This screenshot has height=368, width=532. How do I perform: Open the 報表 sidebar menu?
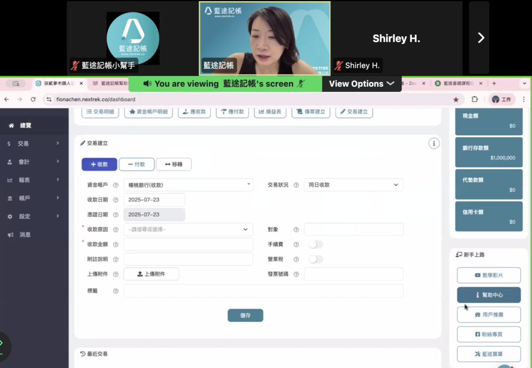(34, 180)
